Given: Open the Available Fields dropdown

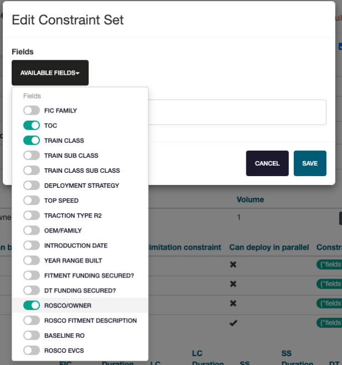Looking at the screenshot, I should click(x=50, y=73).
